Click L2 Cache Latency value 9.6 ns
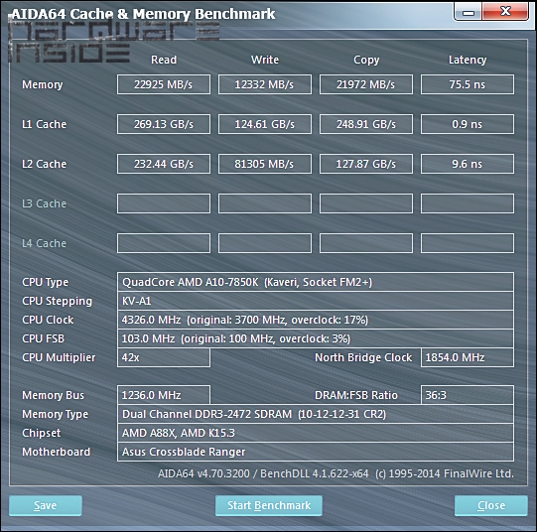This screenshot has width=537, height=532. pyautogui.click(x=468, y=164)
